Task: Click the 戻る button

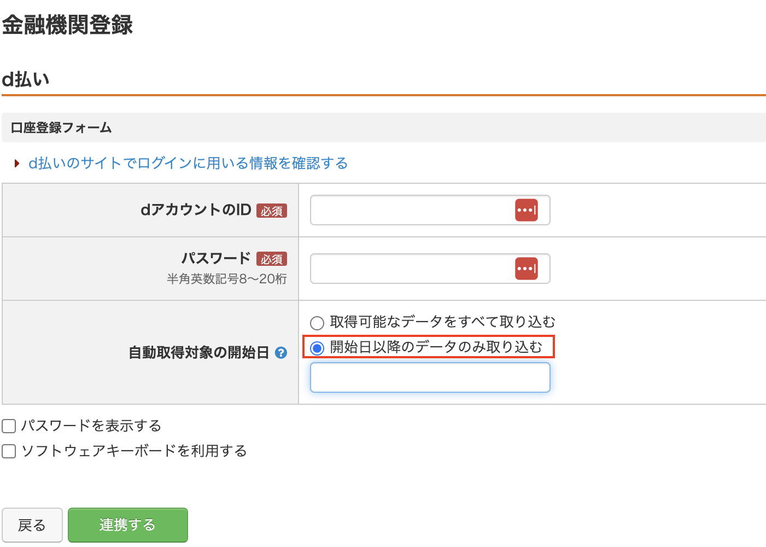Action: pos(32,525)
